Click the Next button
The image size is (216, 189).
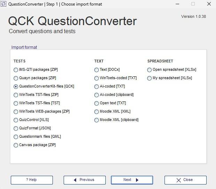[x=132, y=180]
